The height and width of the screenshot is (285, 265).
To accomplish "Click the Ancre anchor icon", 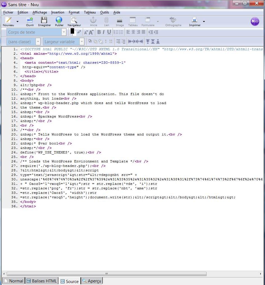I will (93, 20).
